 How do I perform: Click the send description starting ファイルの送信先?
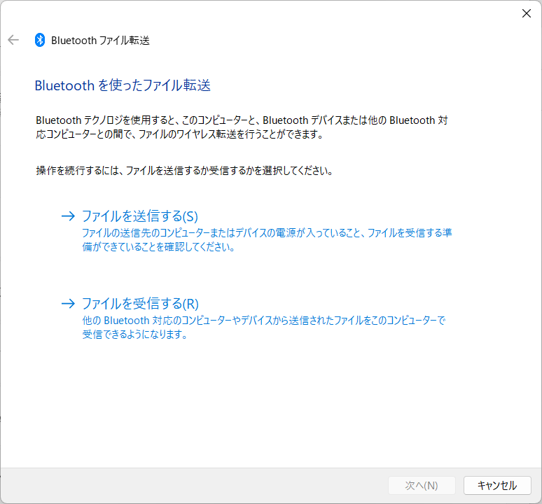click(x=267, y=239)
